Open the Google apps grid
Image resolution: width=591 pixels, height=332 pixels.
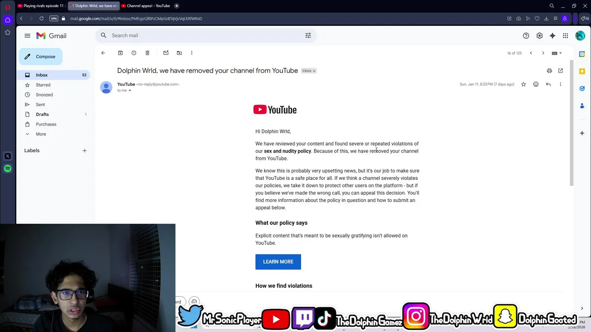point(565,36)
